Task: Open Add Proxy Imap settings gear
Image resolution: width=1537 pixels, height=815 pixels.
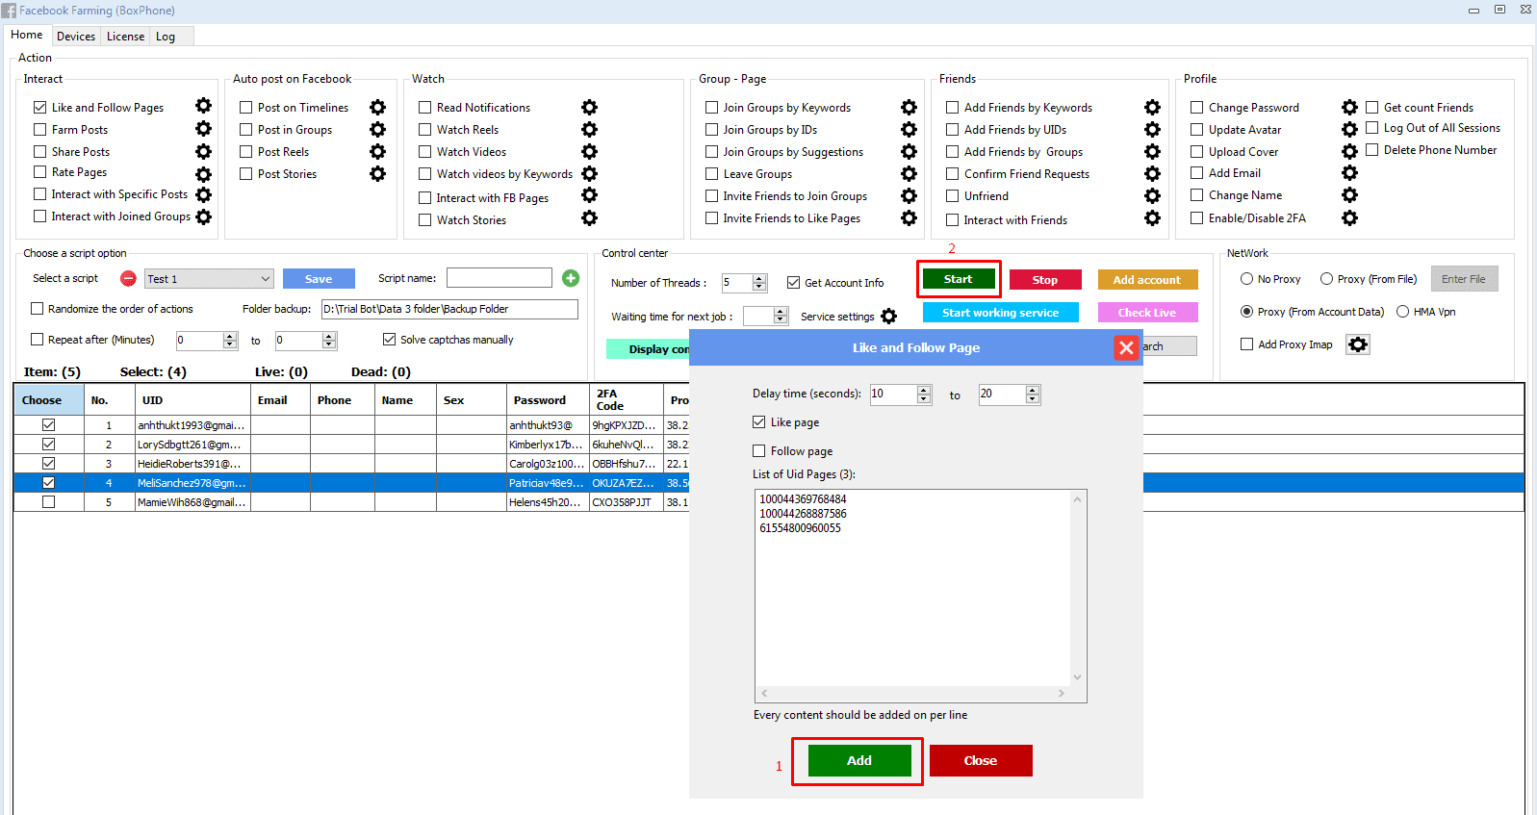Action: click(1357, 344)
